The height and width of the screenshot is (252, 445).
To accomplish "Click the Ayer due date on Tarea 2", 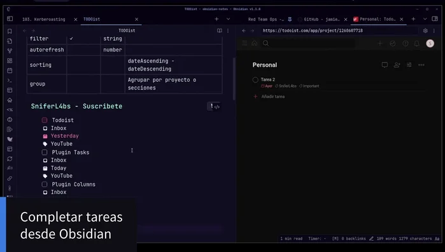I will [267, 86].
